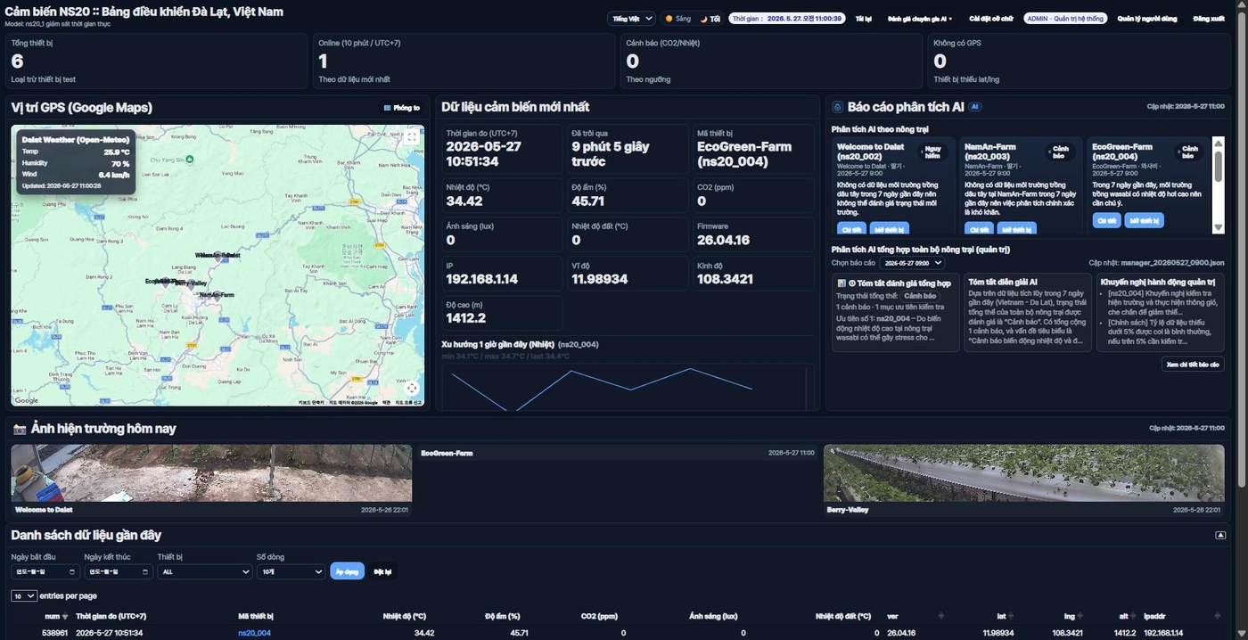The image size is (1248, 640).
Task: Open Berry-Valley field photo
Action: [x=1025, y=473]
